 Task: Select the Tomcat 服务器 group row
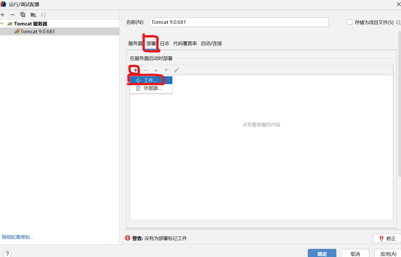60,24
